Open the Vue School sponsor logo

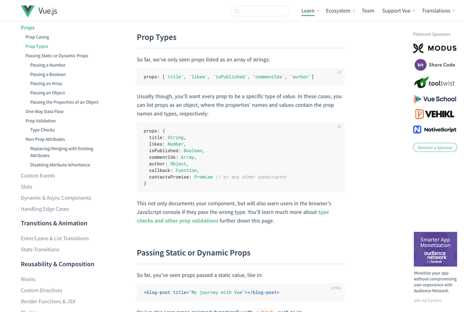[x=434, y=99]
